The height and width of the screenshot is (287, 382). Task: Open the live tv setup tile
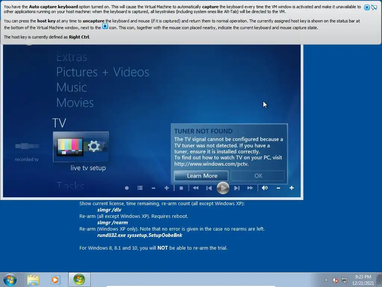tap(81, 147)
